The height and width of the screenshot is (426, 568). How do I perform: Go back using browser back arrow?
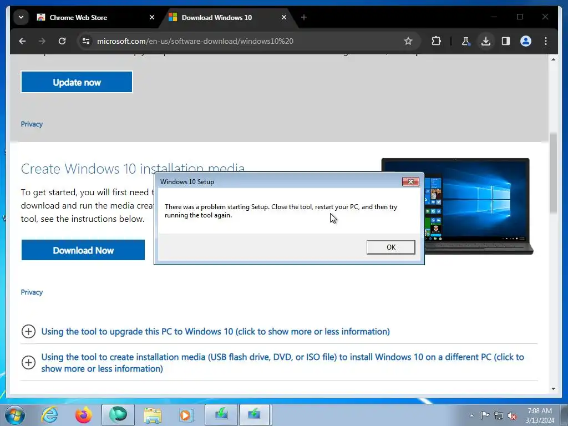(22, 41)
